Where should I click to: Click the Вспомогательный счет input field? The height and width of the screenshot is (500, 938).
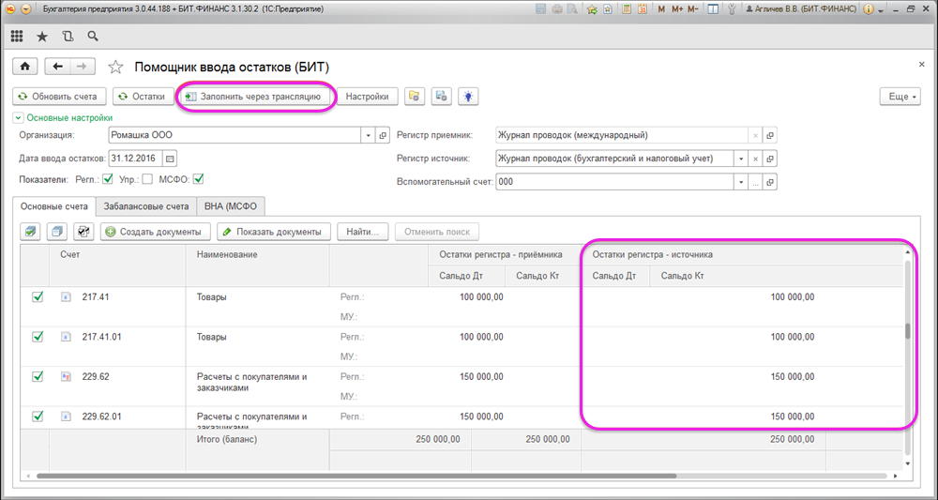[x=613, y=182]
